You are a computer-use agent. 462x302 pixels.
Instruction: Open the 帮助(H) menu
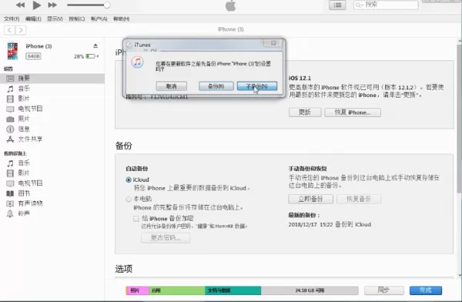click(121, 18)
